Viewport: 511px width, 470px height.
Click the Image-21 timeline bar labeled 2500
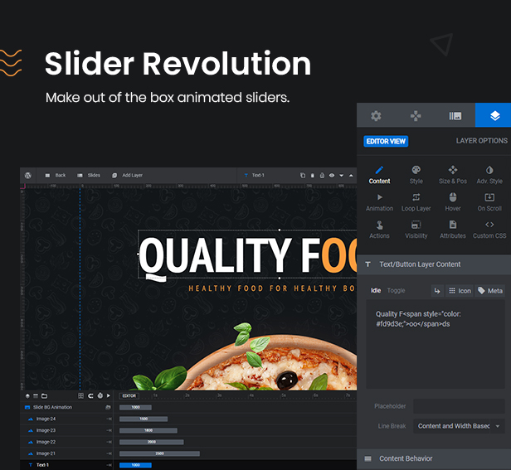point(159,453)
